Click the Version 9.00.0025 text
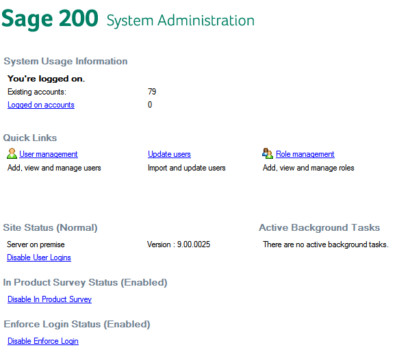 coord(179,244)
